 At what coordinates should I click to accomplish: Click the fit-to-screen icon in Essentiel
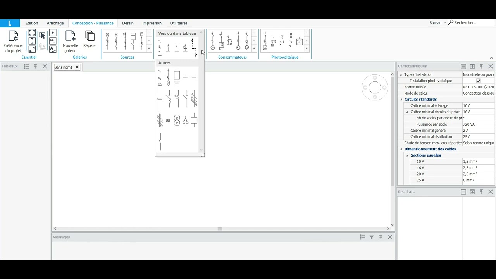32,33
